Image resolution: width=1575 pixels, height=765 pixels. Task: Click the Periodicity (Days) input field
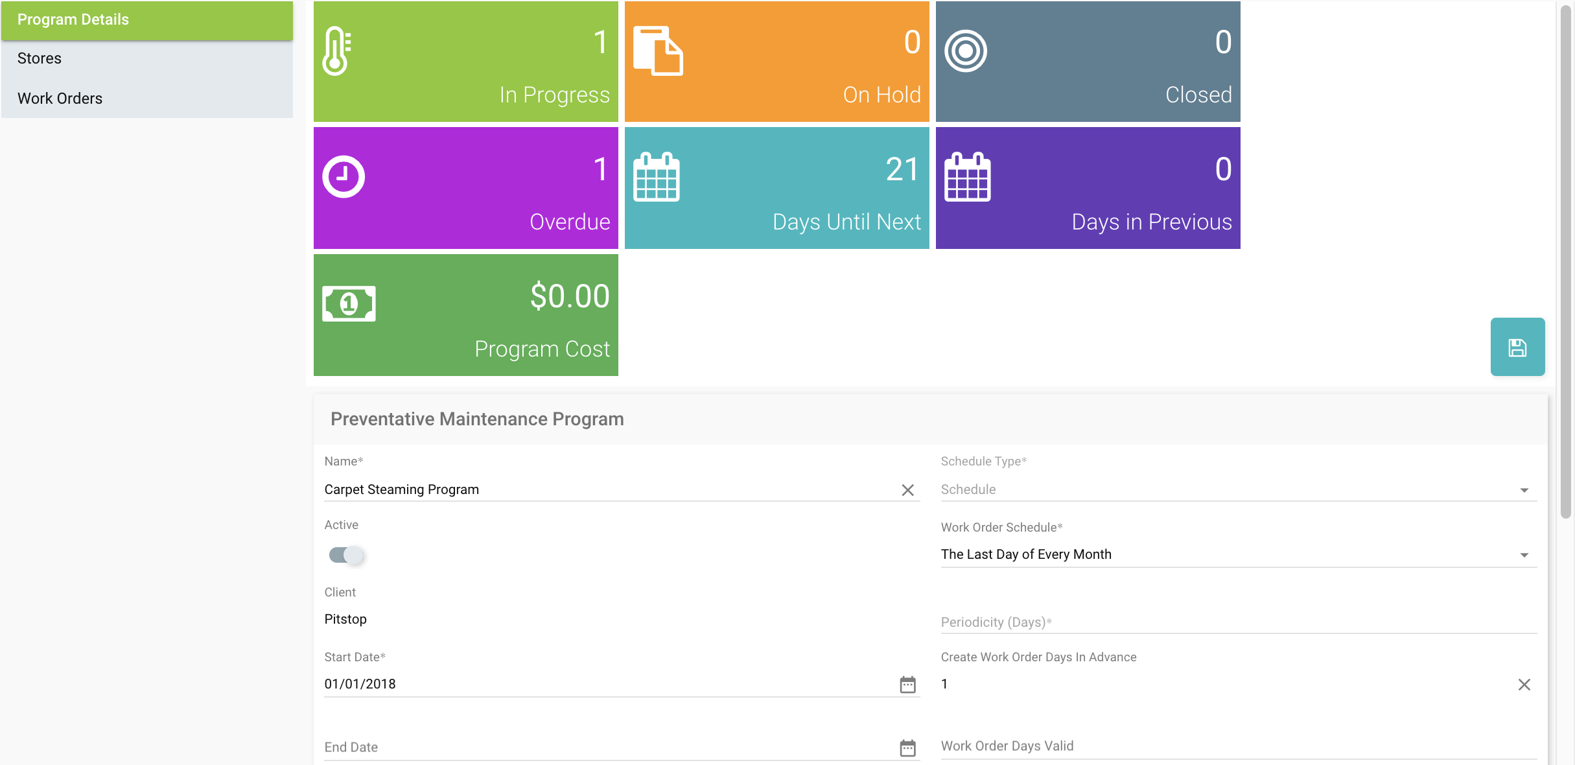pyautogui.click(x=1239, y=622)
